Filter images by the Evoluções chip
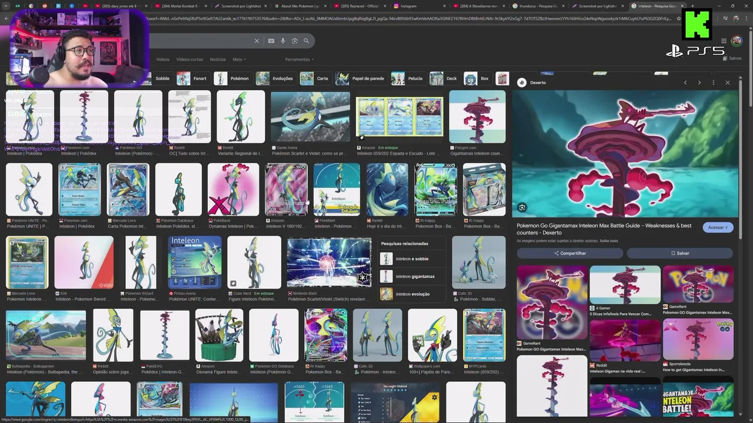Image resolution: width=753 pixels, height=423 pixels. 275,79
